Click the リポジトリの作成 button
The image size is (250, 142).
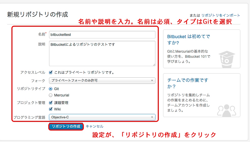(66, 126)
